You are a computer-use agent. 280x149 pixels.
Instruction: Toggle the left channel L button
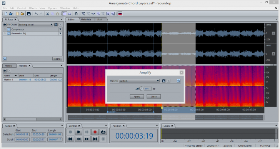(273, 33)
